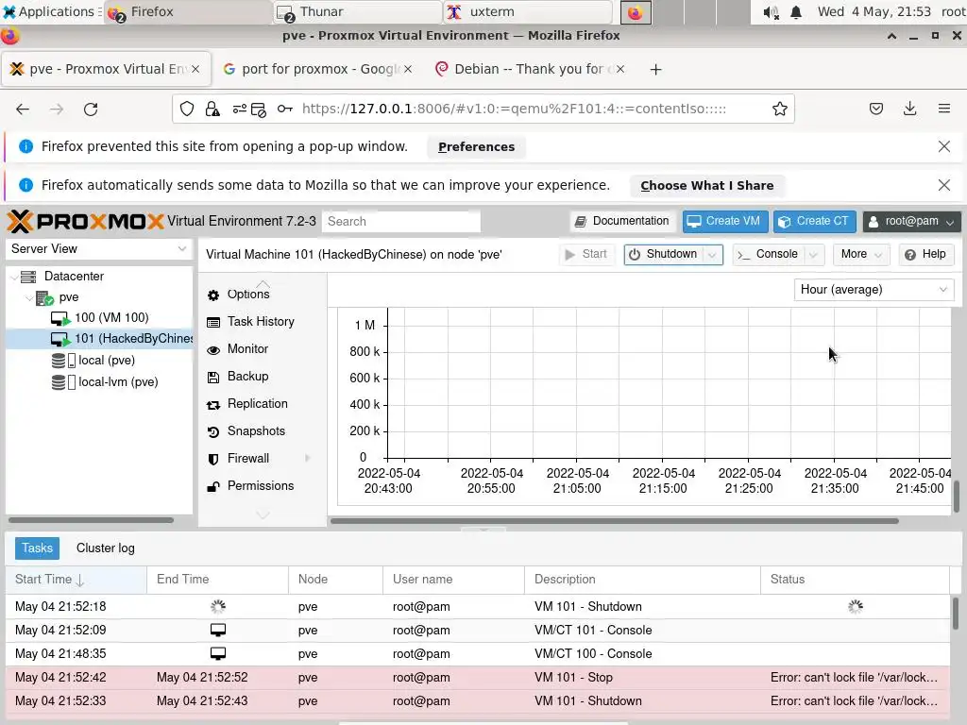Screen dimensions: 967x725
Task: Select local (pve) storage
Action: coord(107,360)
